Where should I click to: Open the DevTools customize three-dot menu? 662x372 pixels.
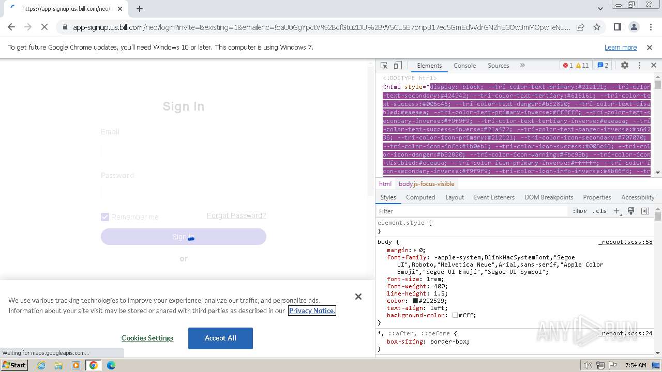pos(639,66)
